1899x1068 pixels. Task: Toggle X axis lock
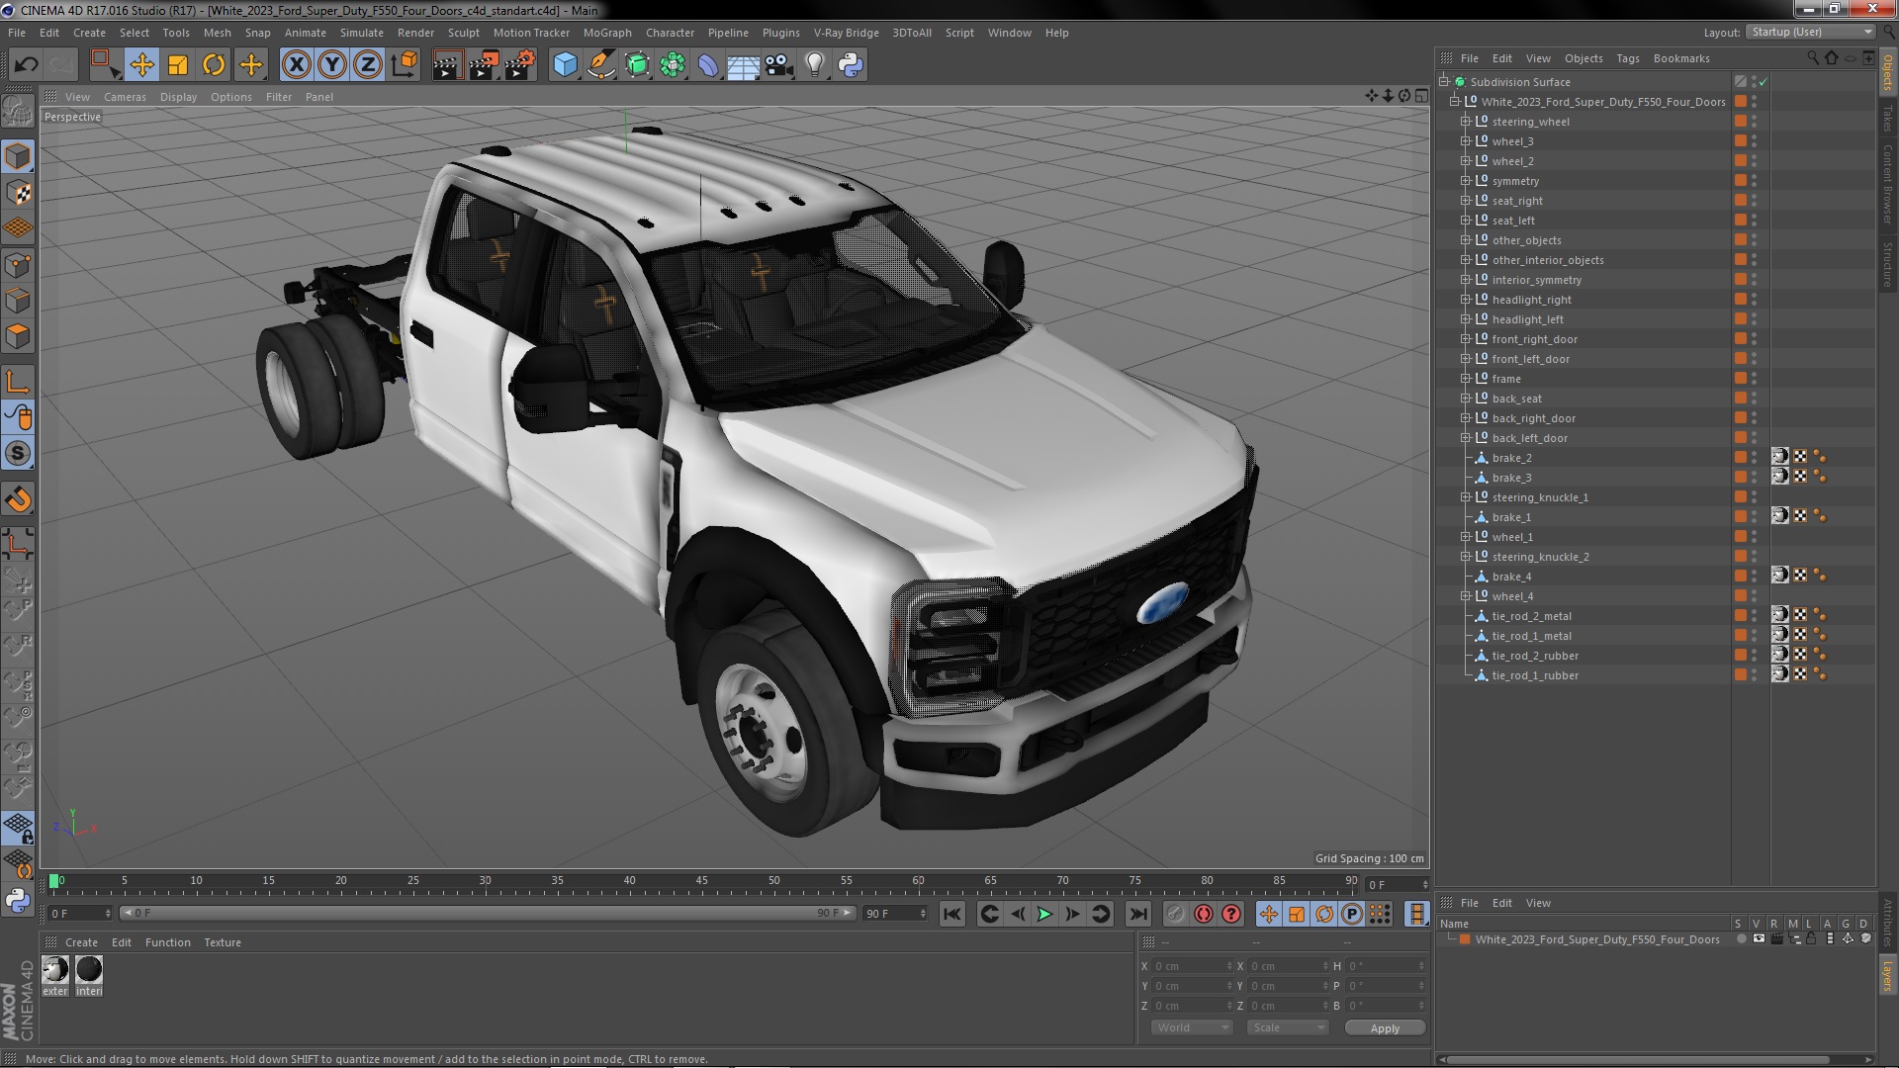(296, 65)
